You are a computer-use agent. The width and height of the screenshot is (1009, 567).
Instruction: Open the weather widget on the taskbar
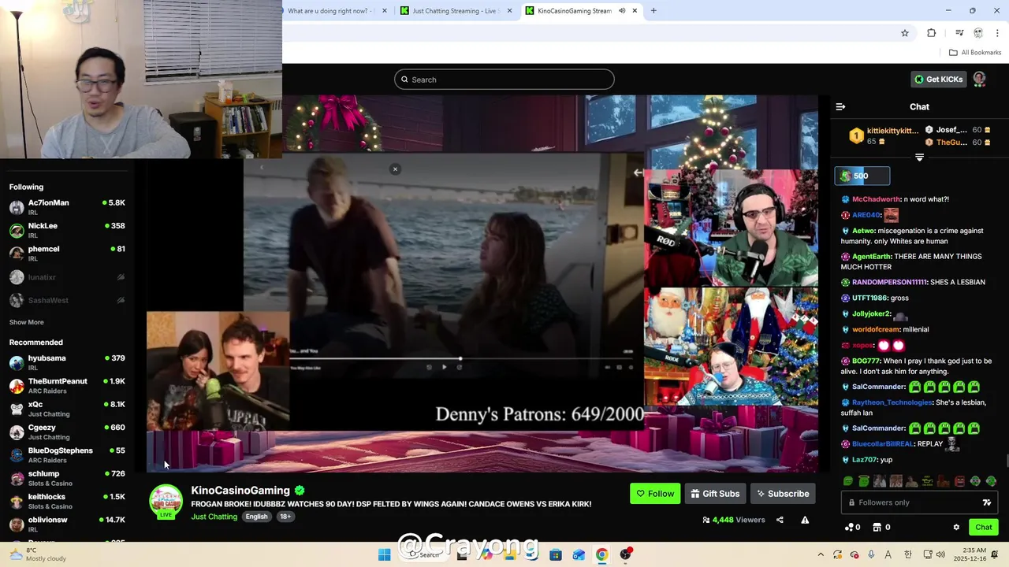coord(38,555)
